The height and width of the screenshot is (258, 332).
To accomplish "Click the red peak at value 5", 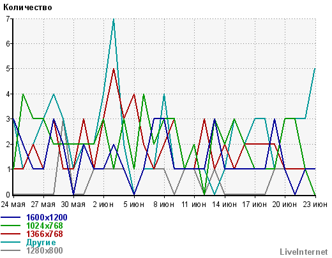I will pos(114,69).
